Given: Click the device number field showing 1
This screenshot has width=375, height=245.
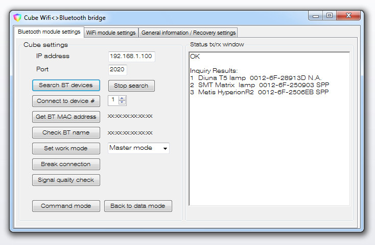Looking at the screenshot, I should pyautogui.click(x=113, y=100).
